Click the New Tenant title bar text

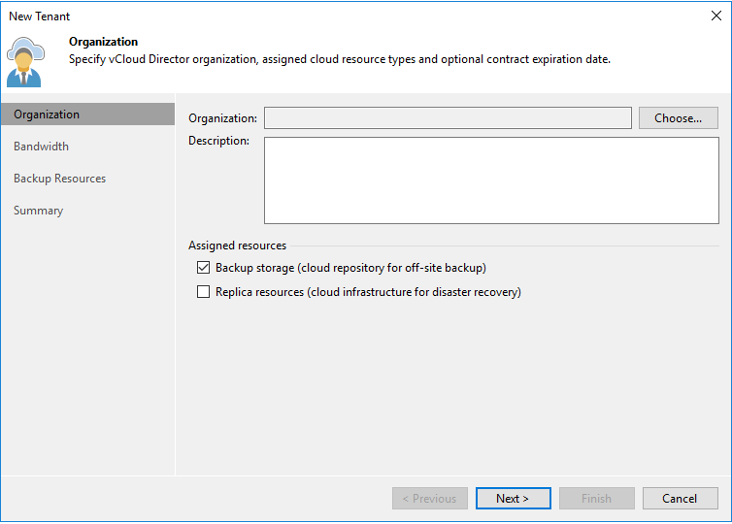[39, 16]
